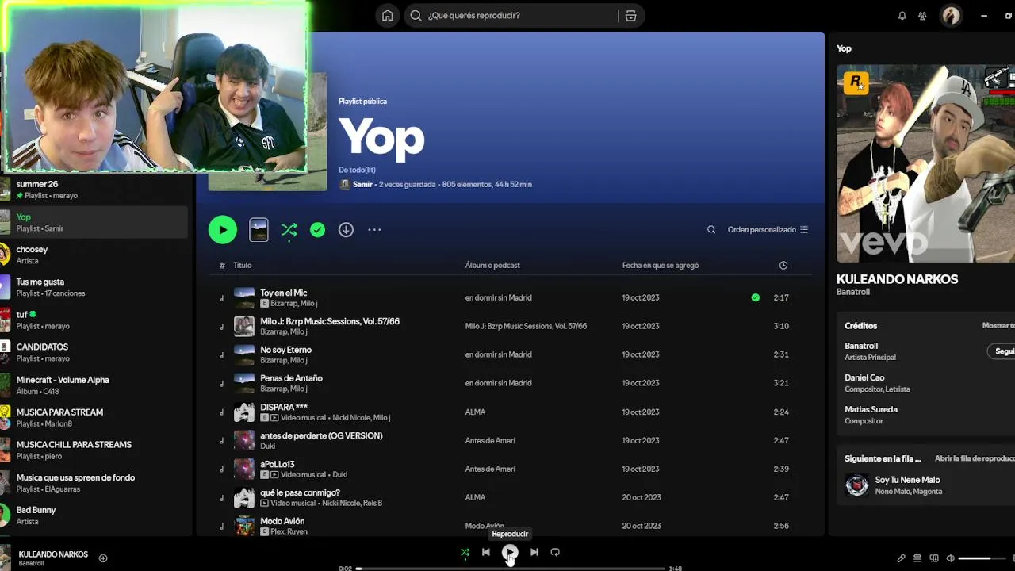Open lyrics microphone icon
The width and height of the screenshot is (1015, 571).
point(901,558)
